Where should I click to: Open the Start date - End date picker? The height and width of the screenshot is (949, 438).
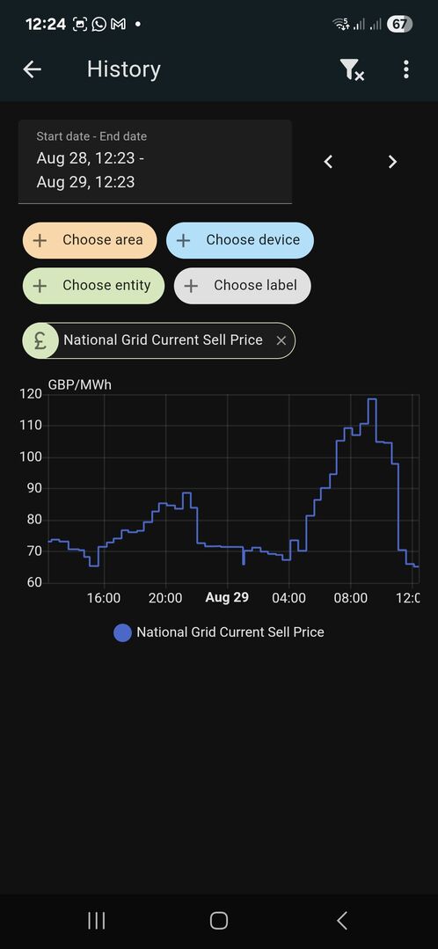(155, 162)
